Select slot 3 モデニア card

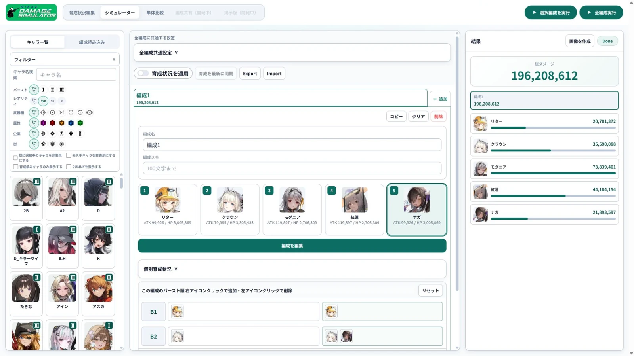click(292, 209)
